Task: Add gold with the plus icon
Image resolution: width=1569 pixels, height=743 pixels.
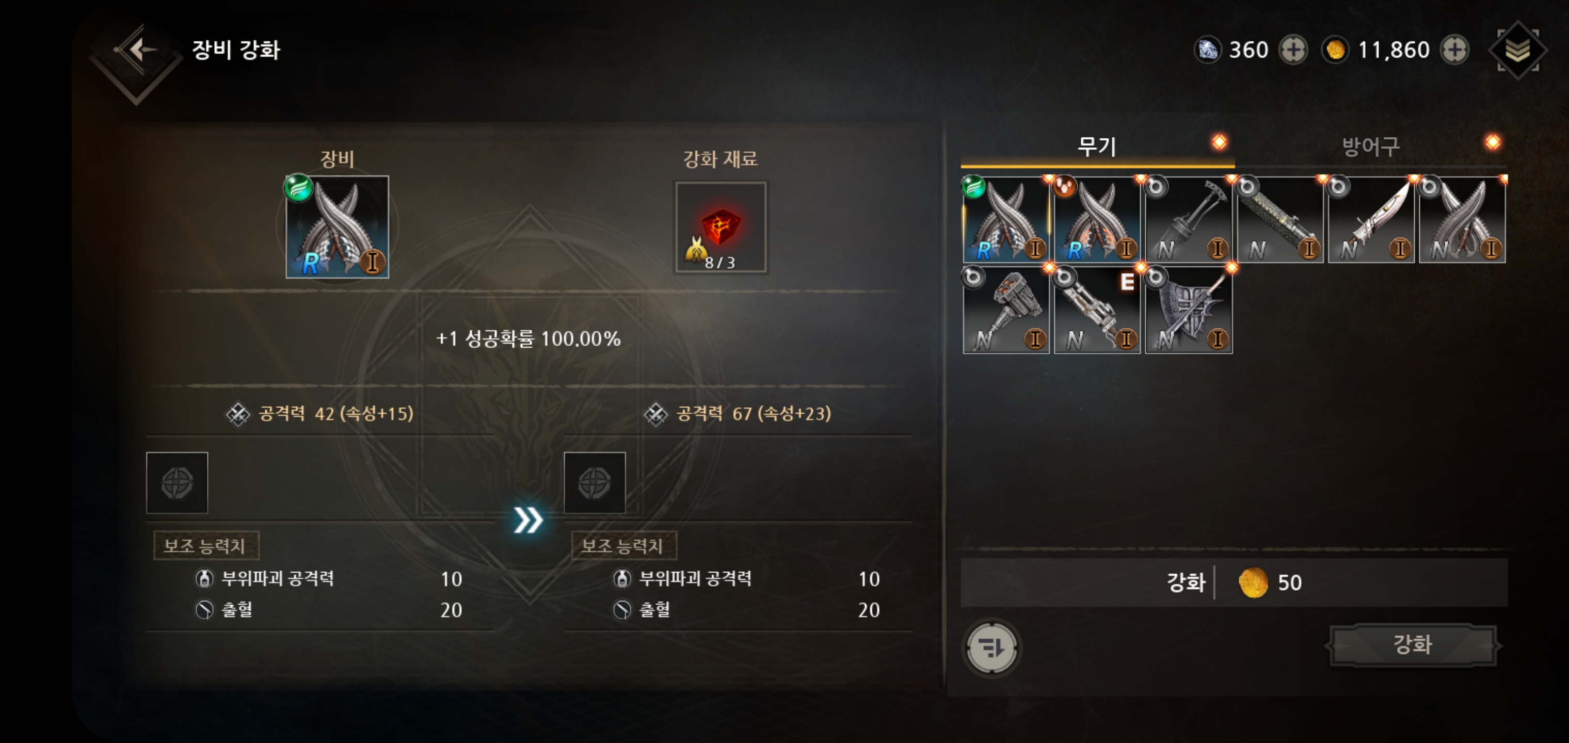Action: (1454, 50)
